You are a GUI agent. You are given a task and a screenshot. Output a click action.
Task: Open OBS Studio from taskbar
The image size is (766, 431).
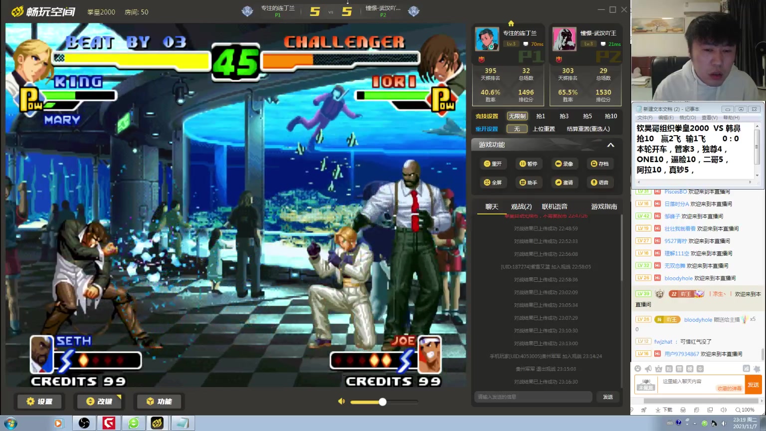coord(84,424)
